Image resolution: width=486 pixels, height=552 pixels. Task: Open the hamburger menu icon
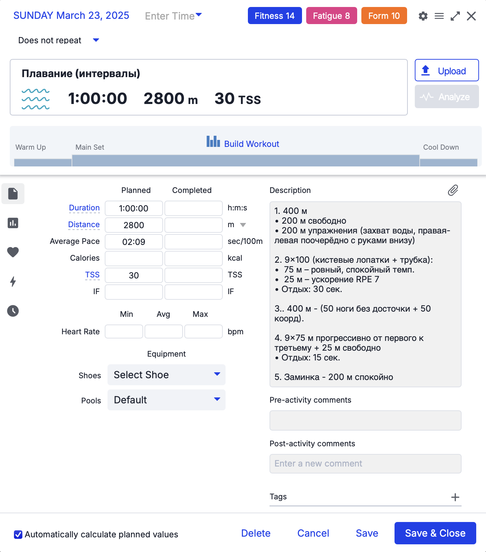(x=439, y=16)
